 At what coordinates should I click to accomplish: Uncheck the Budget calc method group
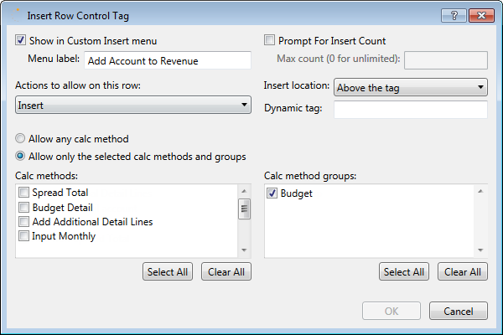pos(272,193)
